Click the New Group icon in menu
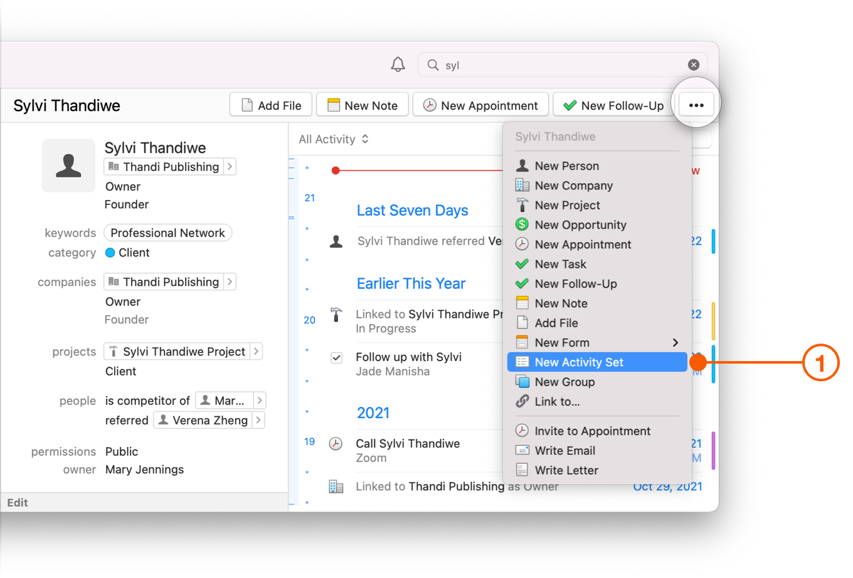 pos(522,382)
